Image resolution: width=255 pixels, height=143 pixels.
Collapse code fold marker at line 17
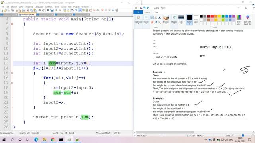pos(12,83)
